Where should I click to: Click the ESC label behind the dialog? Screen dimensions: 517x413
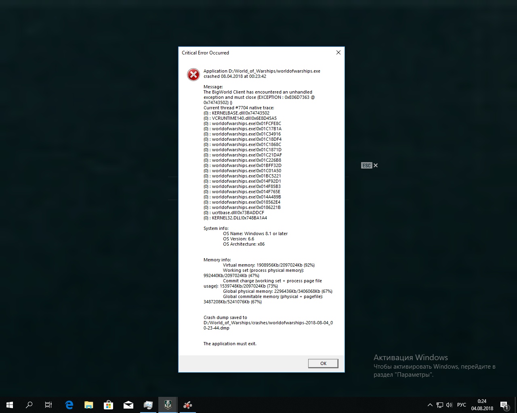[x=366, y=165]
